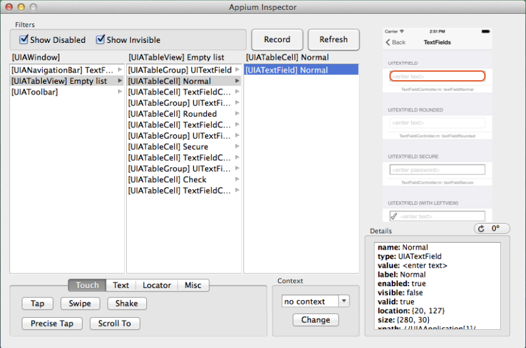Switch to the Touch tab

click(x=87, y=286)
